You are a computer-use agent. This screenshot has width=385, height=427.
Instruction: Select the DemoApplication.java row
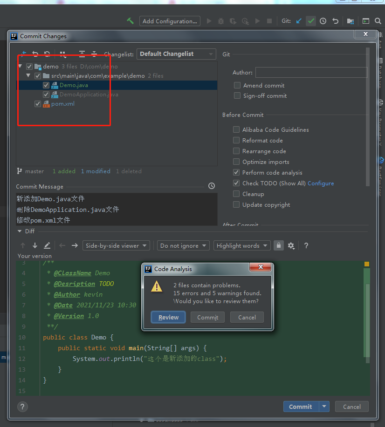(117, 95)
